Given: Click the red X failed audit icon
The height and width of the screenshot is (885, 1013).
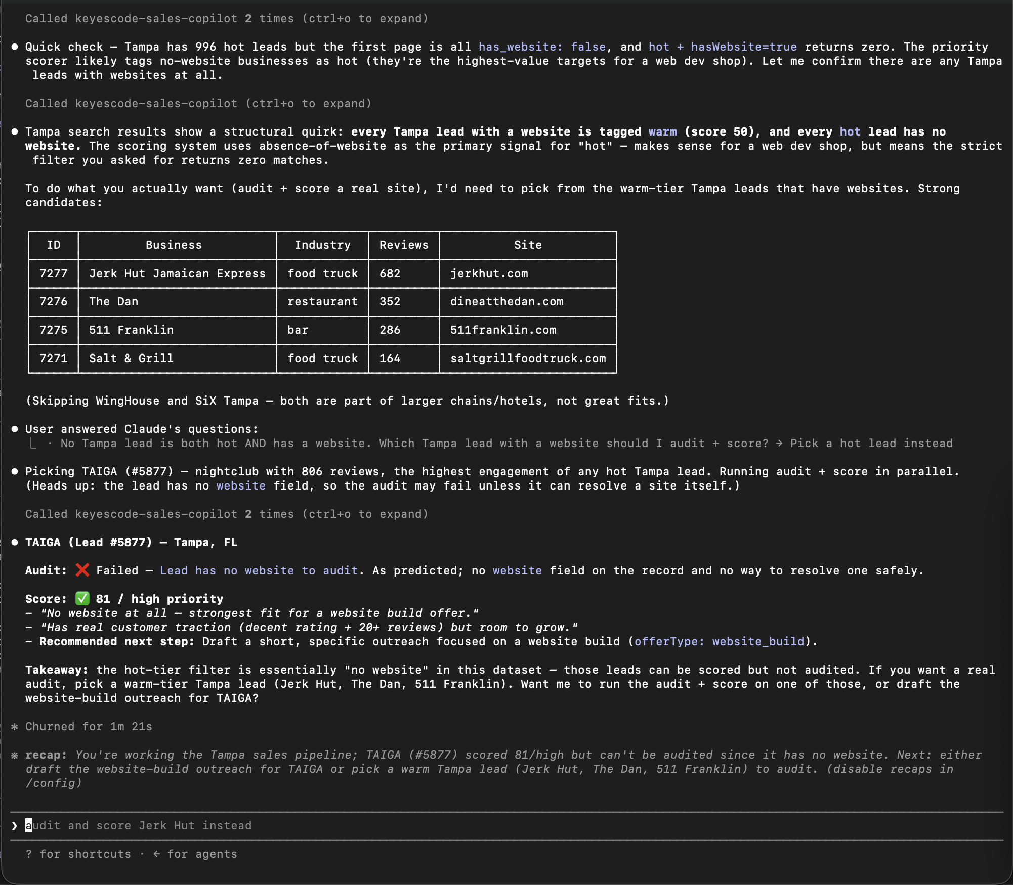Looking at the screenshot, I should tap(82, 570).
